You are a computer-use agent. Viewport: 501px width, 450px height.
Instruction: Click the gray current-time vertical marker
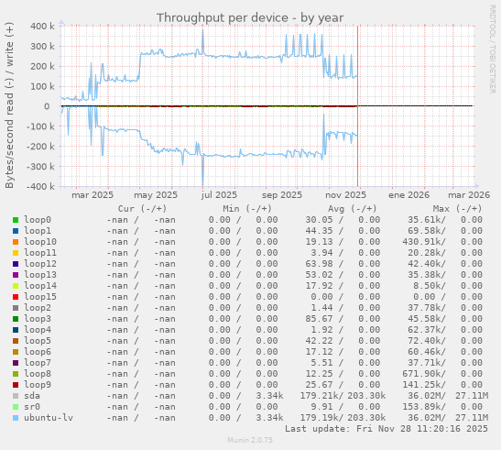pos(357,105)
